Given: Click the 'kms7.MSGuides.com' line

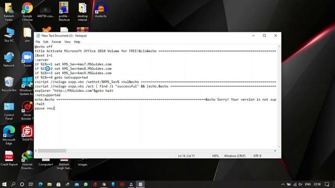Looking at the screenshot, I should pyautogui.click(x=73, y=64).
